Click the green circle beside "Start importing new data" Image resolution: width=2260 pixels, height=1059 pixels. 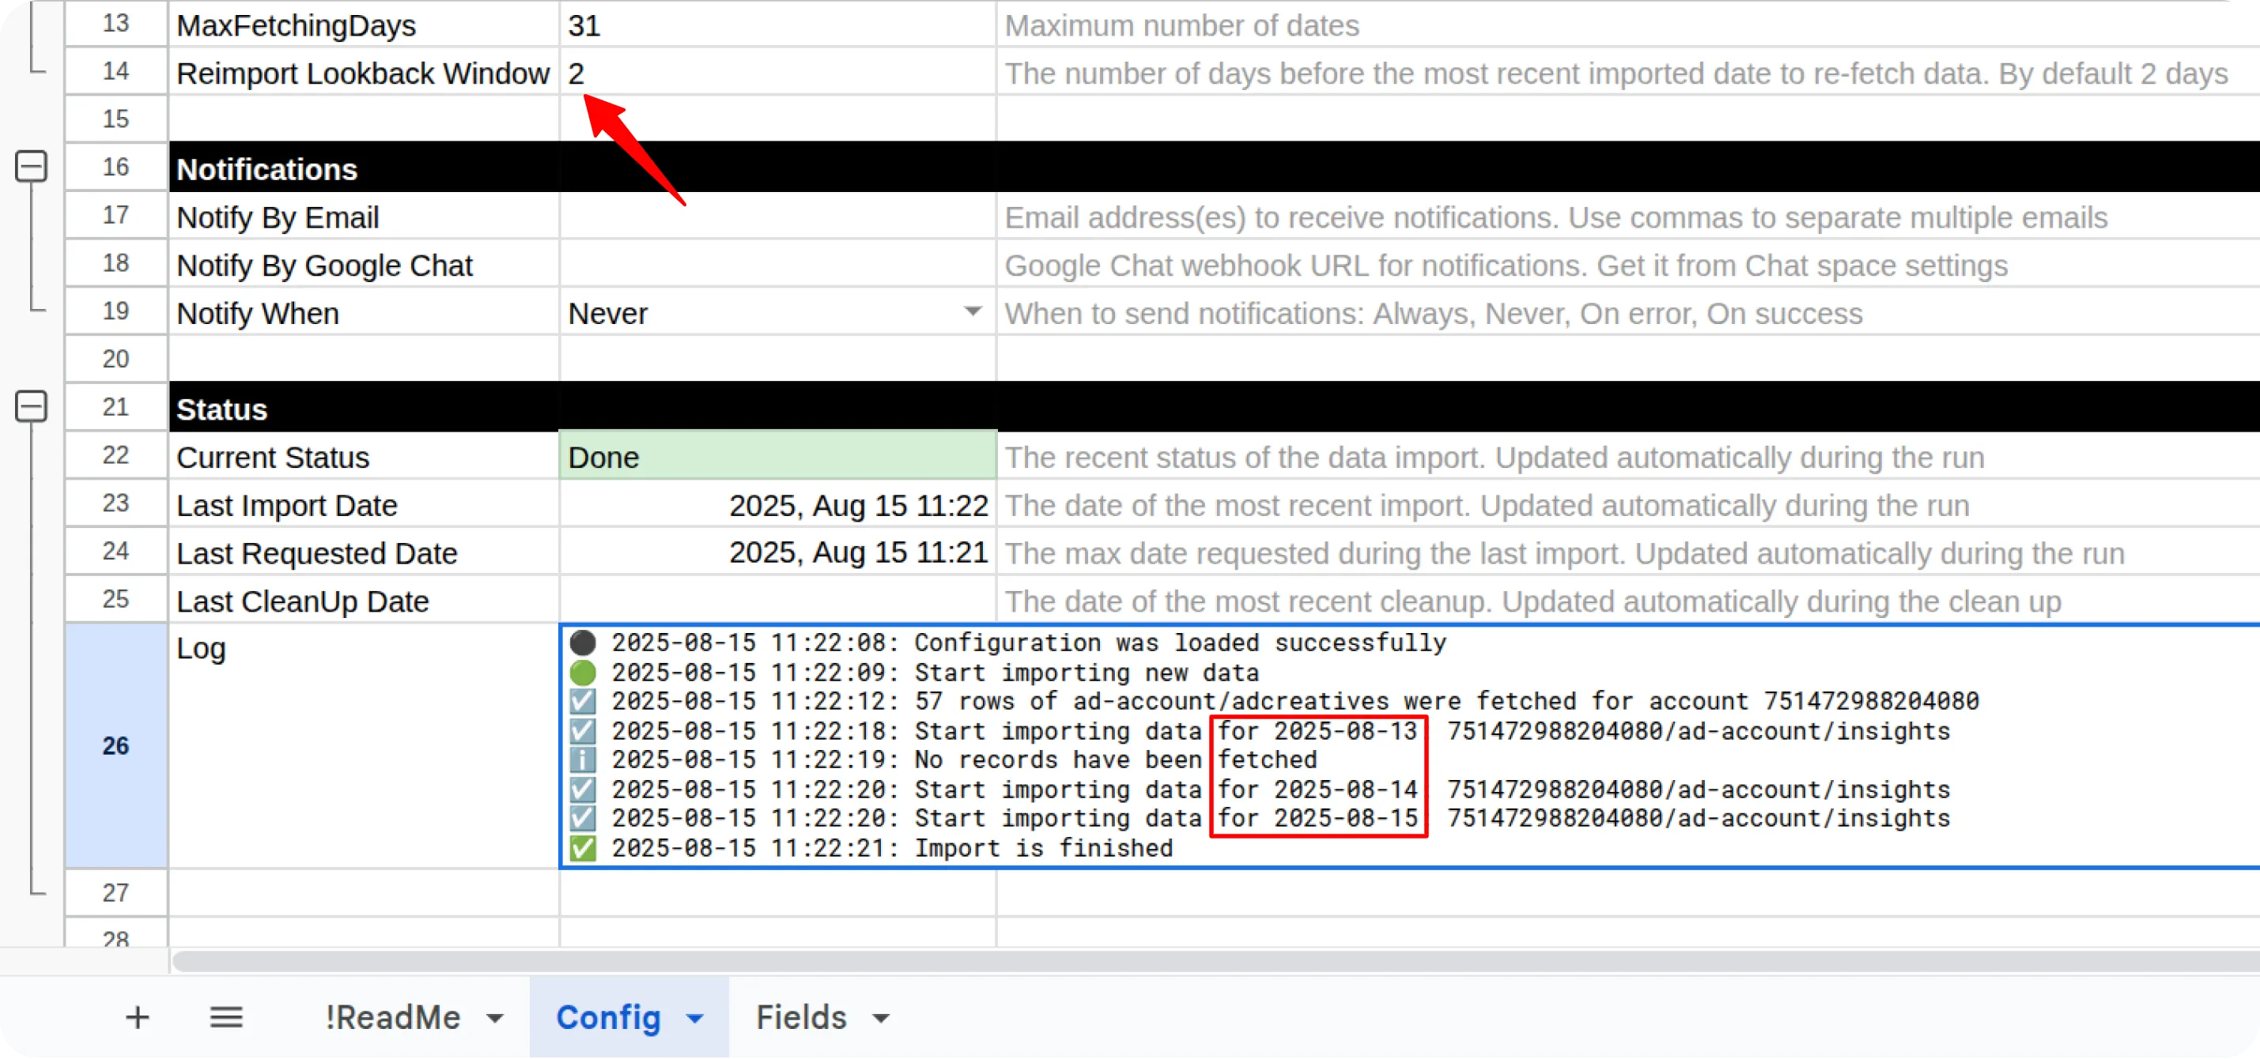tap(583, 672)
